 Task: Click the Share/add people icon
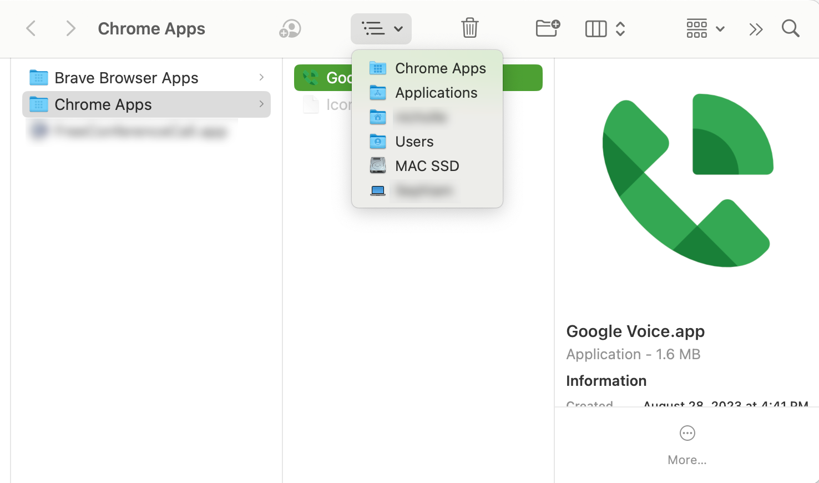click(x=290, y=28)
